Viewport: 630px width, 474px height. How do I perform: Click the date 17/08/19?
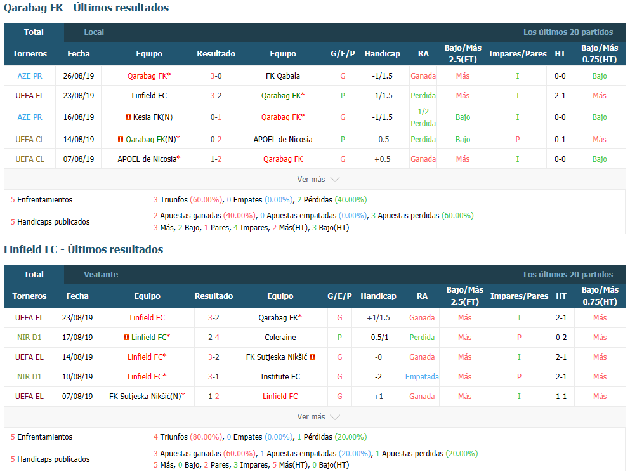point(77,338)
